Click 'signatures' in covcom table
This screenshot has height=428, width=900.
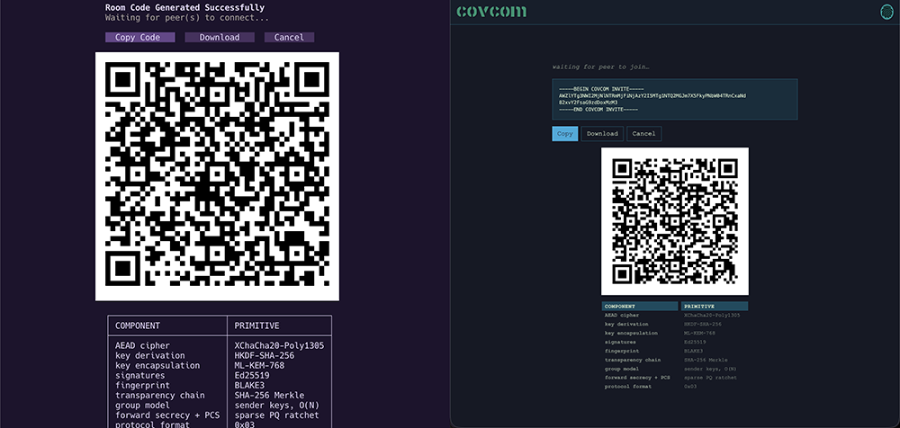tap(620, 342)
